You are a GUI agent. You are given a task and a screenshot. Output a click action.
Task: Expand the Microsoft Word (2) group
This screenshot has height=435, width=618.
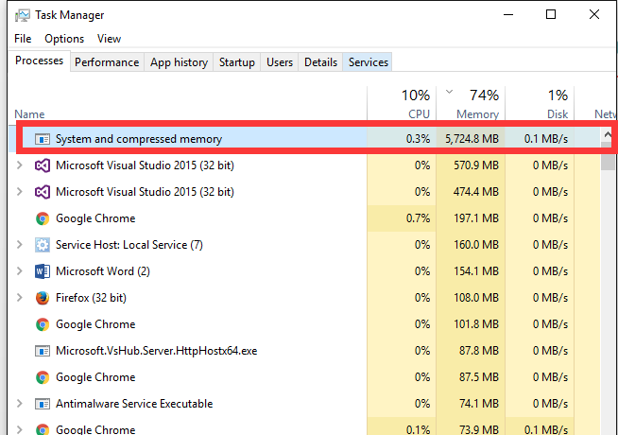(19, 271)
